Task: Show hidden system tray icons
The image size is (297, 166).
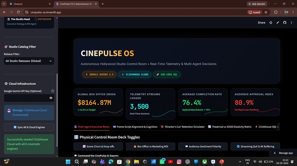Action: [240, 162]
